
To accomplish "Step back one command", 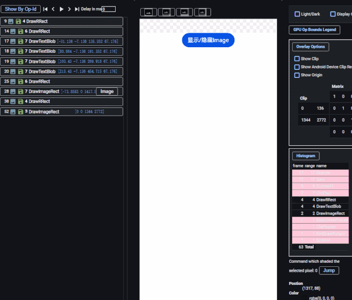I will pos(53,9).
